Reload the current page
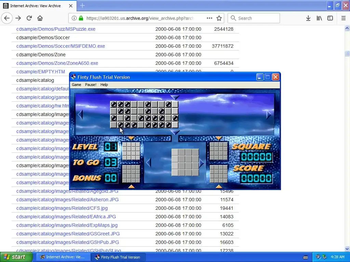The width and height of the screenshot is (350, 262). pyautogui.click(x=29, y=18)
